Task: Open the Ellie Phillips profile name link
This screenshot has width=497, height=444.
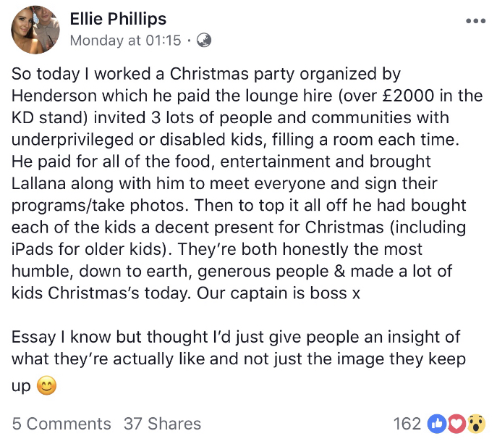Action: (118, 19)
